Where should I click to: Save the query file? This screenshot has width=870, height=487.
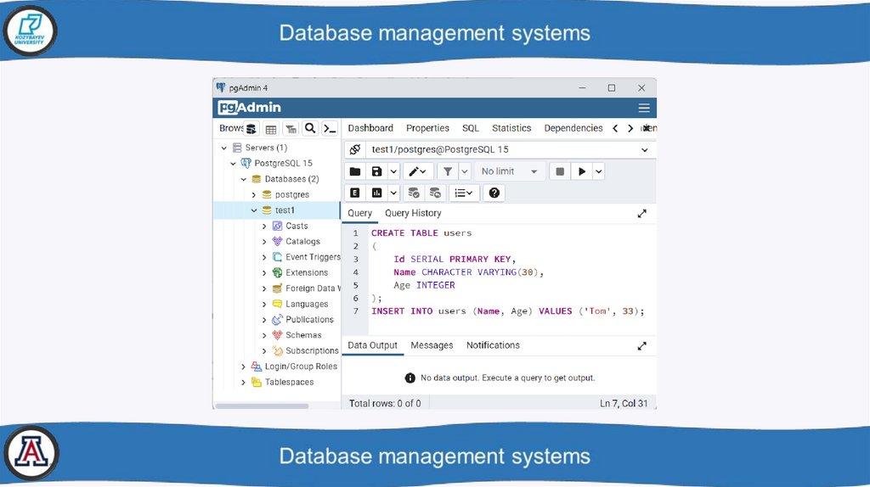(x=377, y=171)
